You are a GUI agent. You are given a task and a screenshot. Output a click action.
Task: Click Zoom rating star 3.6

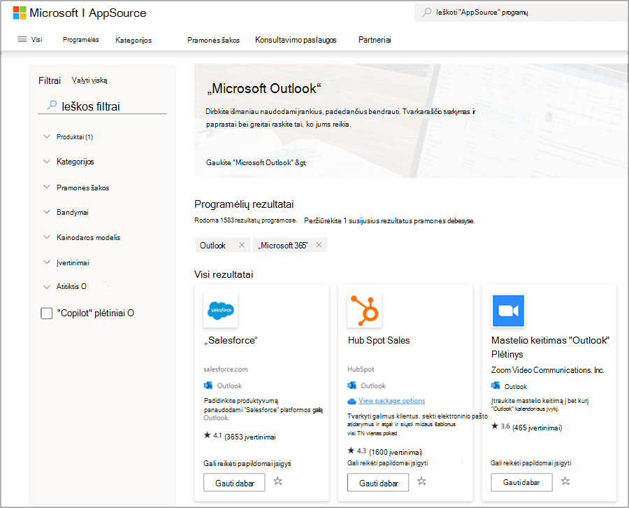click(495, 426)
